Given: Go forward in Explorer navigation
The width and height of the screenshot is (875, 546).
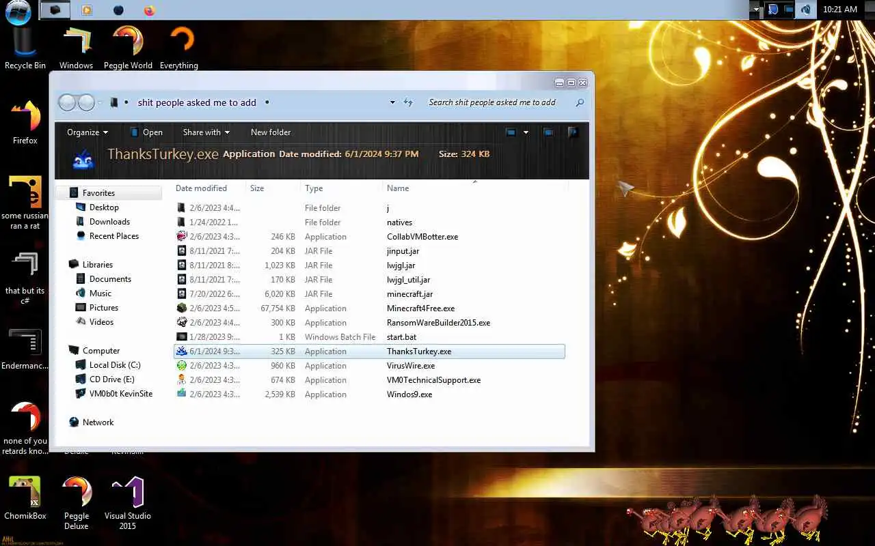Looking at the screenshot, I should click(x=86, y=102).
